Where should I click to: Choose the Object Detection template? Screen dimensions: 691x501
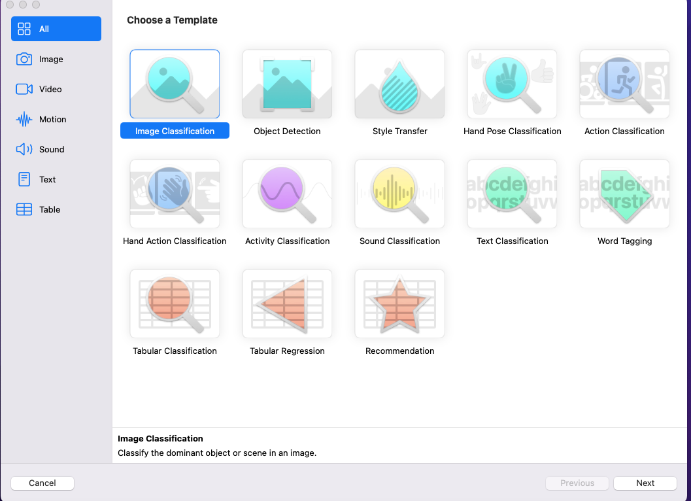(x=287, y=84)
